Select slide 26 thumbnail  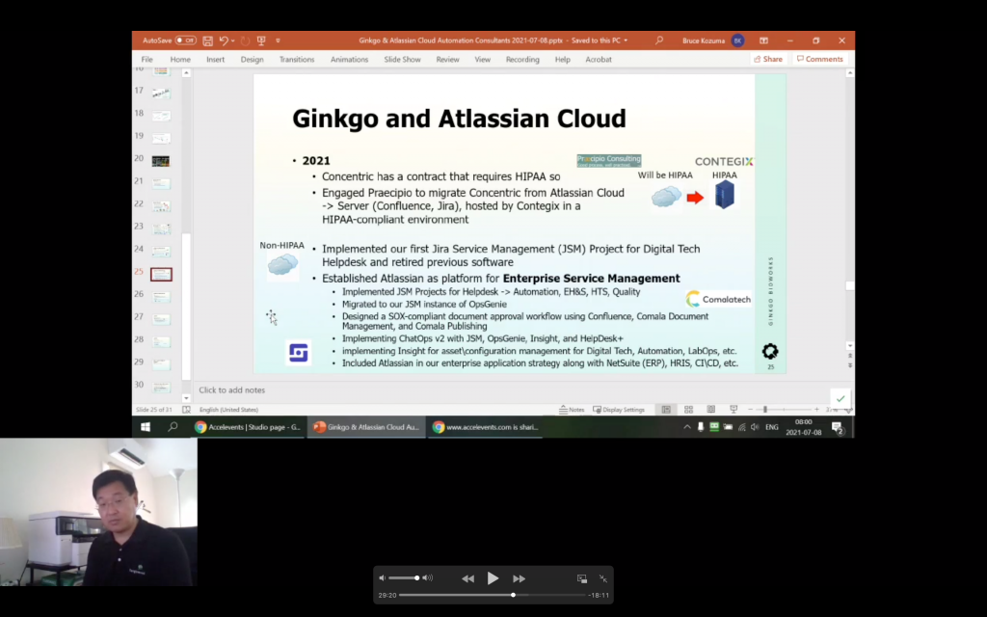coord(161,297)
